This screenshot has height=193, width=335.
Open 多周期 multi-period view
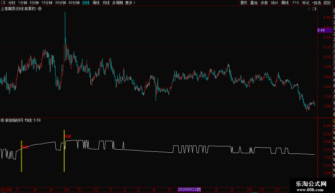pos(117,3)
